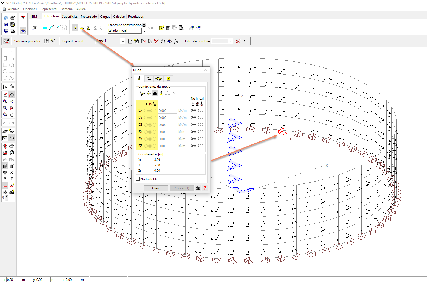Open the Calcular tab
The width and height of the screenshot is (427, 283).
click(x=119, y=17)
